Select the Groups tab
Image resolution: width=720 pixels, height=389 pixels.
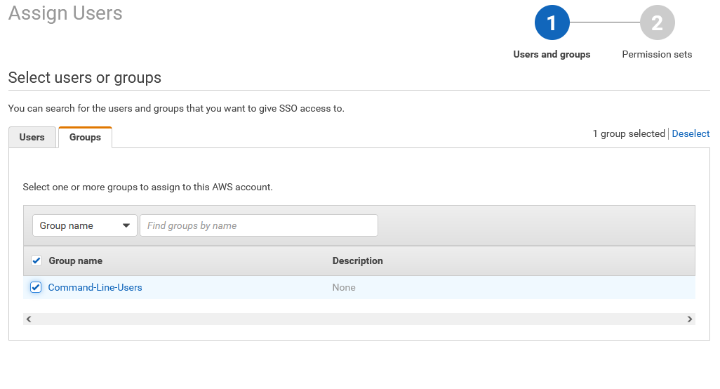85,138
